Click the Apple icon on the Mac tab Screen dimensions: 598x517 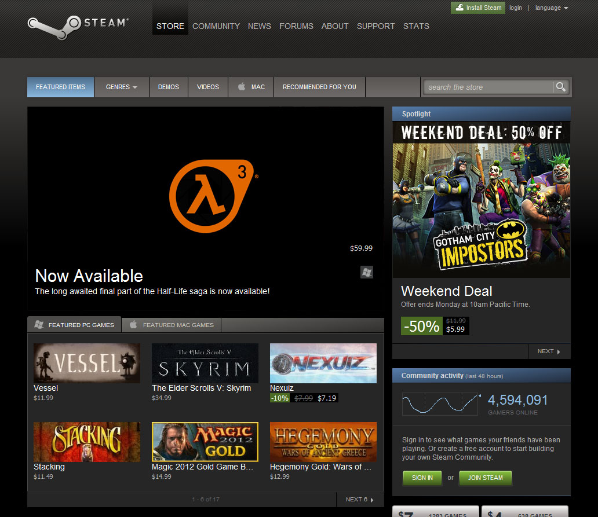(x=242, y=86)
